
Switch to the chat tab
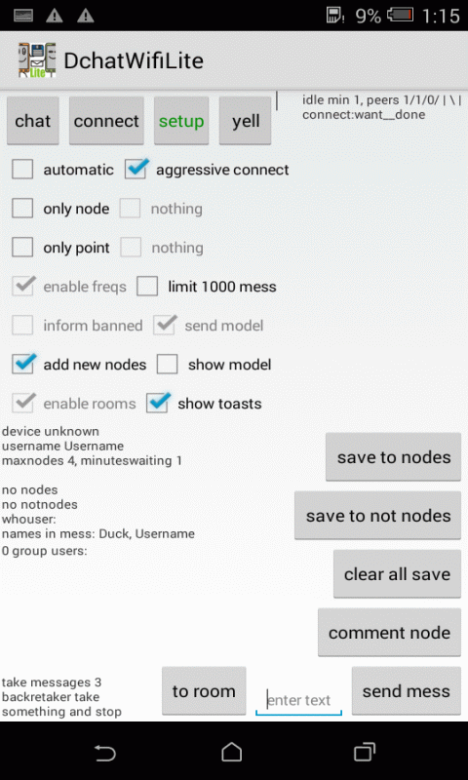coord(33,121)
